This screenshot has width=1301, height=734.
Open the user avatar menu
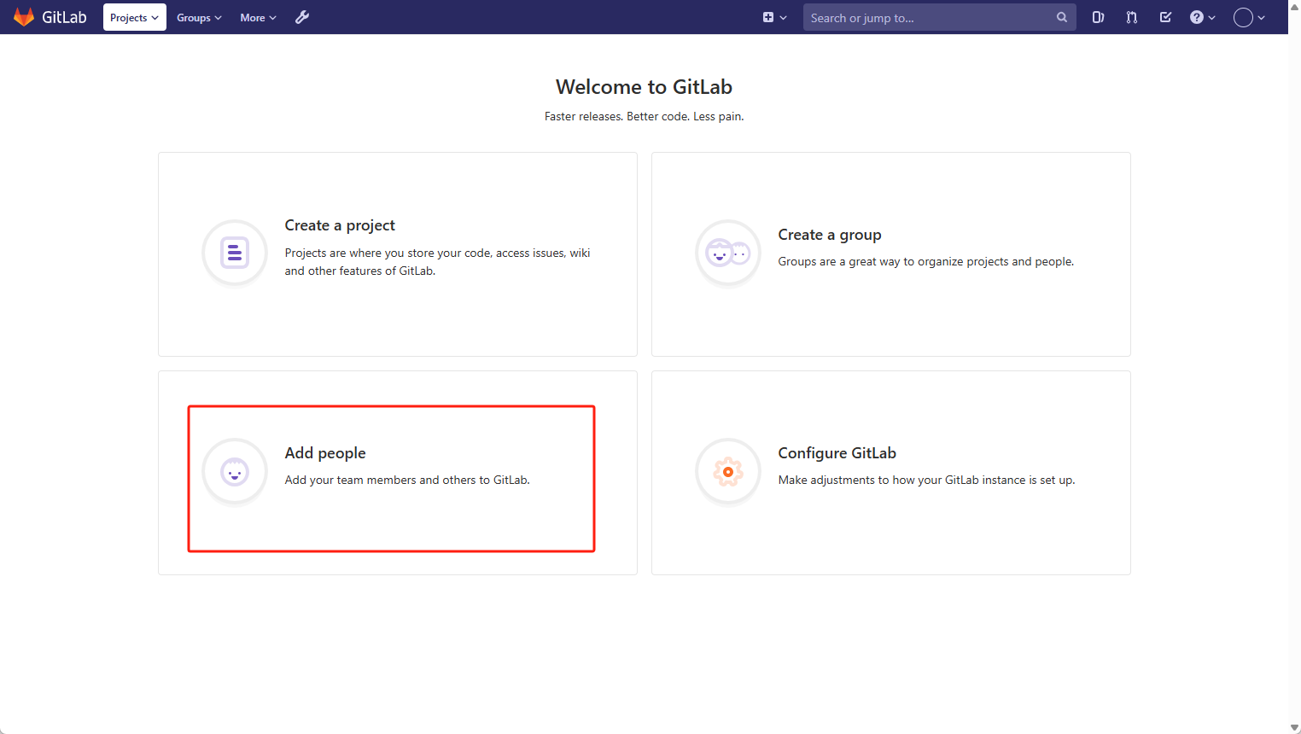click(x=1249, y=17)
